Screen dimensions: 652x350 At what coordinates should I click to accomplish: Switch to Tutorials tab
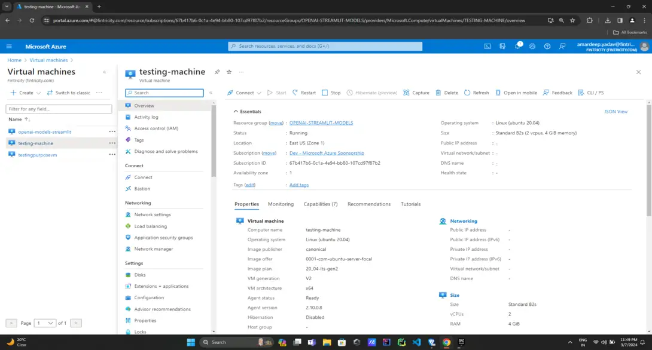click(410, 204)
